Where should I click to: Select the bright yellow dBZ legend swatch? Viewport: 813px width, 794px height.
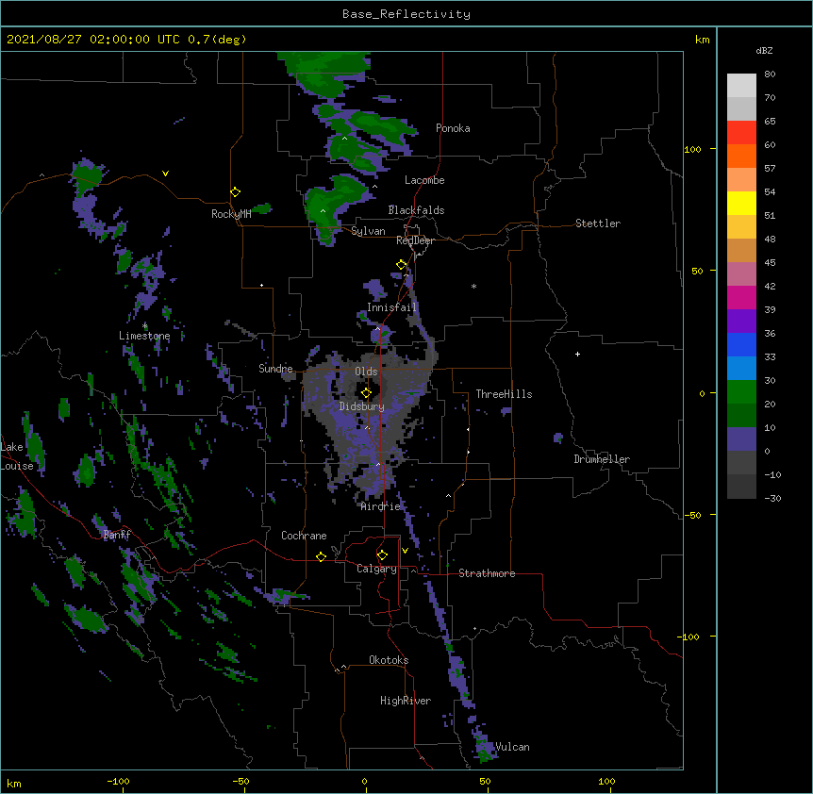coord(741,203)
